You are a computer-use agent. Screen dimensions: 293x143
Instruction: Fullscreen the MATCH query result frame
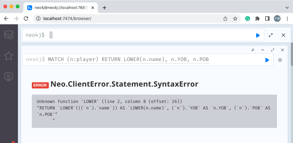click(273, 50)
